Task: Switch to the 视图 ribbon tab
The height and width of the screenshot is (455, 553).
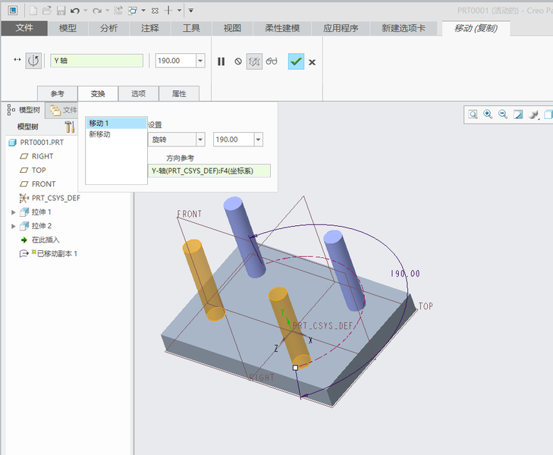Action: coord(232,28)
